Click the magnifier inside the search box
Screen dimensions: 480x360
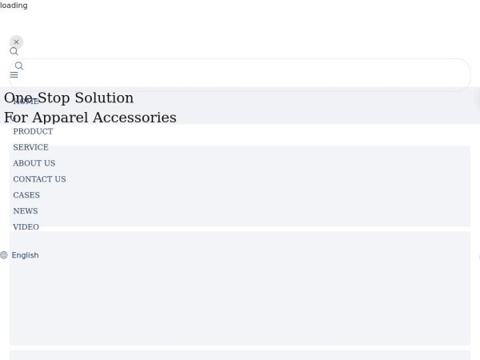click(19, 66)
